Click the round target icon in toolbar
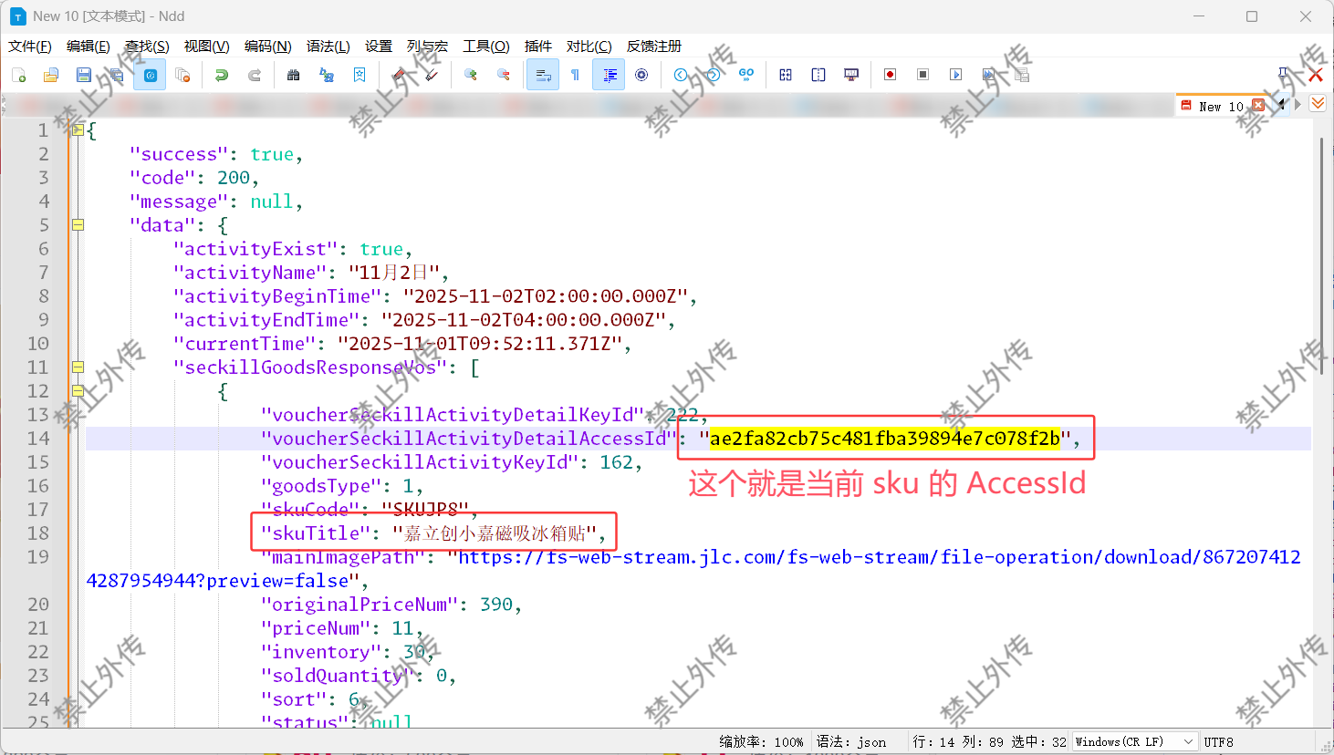The image size is (1334, 755). point(641,75)
